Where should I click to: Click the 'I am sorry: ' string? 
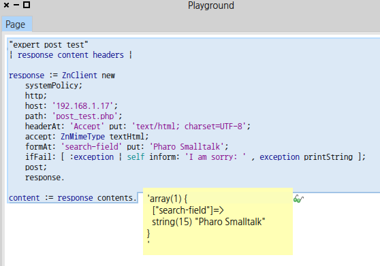(215, 157)
